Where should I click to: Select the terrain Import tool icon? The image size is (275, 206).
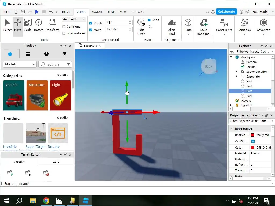pyautogui.click(x=28, y=173)
